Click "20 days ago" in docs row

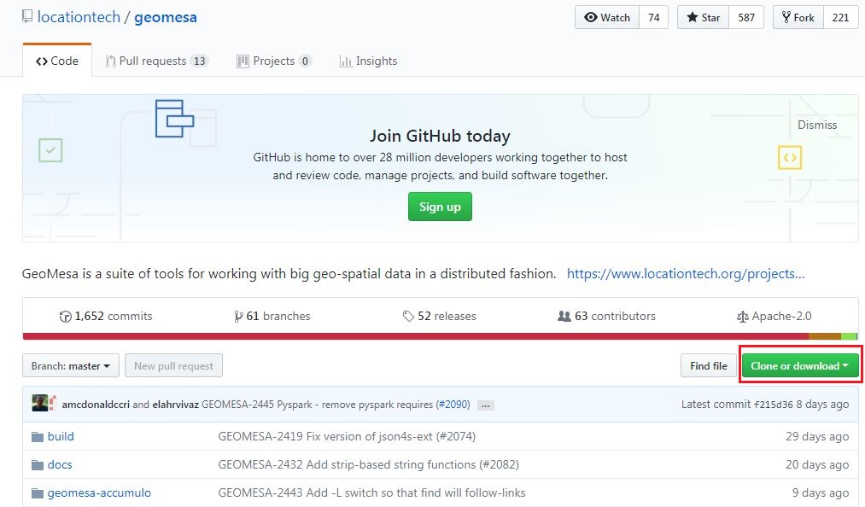(x=817, y=464)
